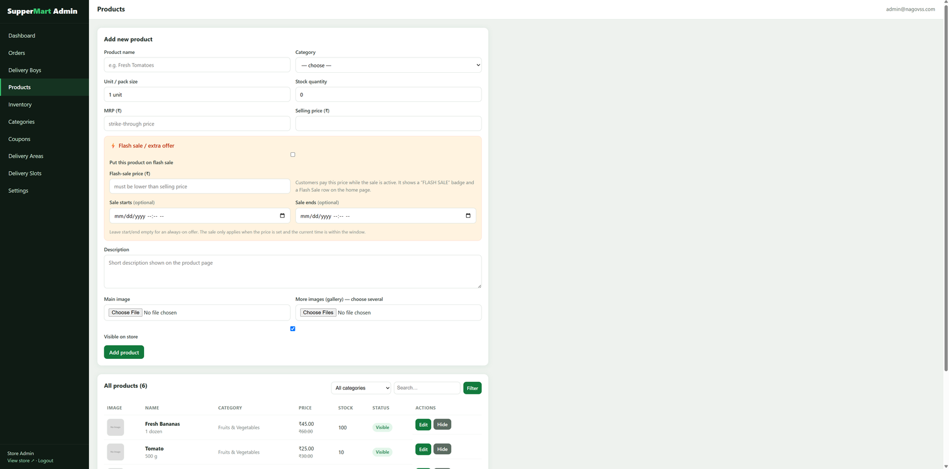Hide the Fresh Bananas product
This screenshot has width=949, height=469.
pyautogui.click(x=442, y=425)
